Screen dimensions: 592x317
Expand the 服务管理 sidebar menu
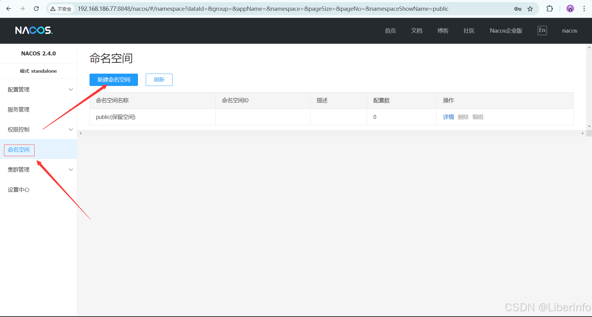click(38, 110)
